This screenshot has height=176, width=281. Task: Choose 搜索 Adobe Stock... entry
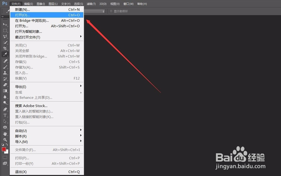coord(47,106)
